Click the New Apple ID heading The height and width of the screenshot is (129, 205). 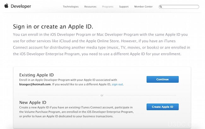33,102
